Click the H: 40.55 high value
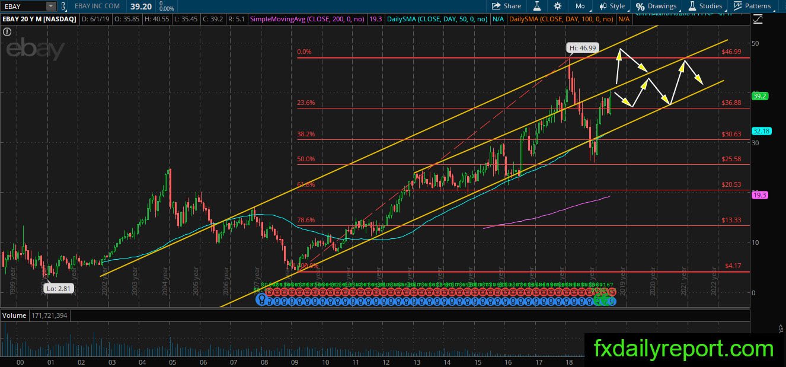This screenshot has width=786, height=367. 158,19
